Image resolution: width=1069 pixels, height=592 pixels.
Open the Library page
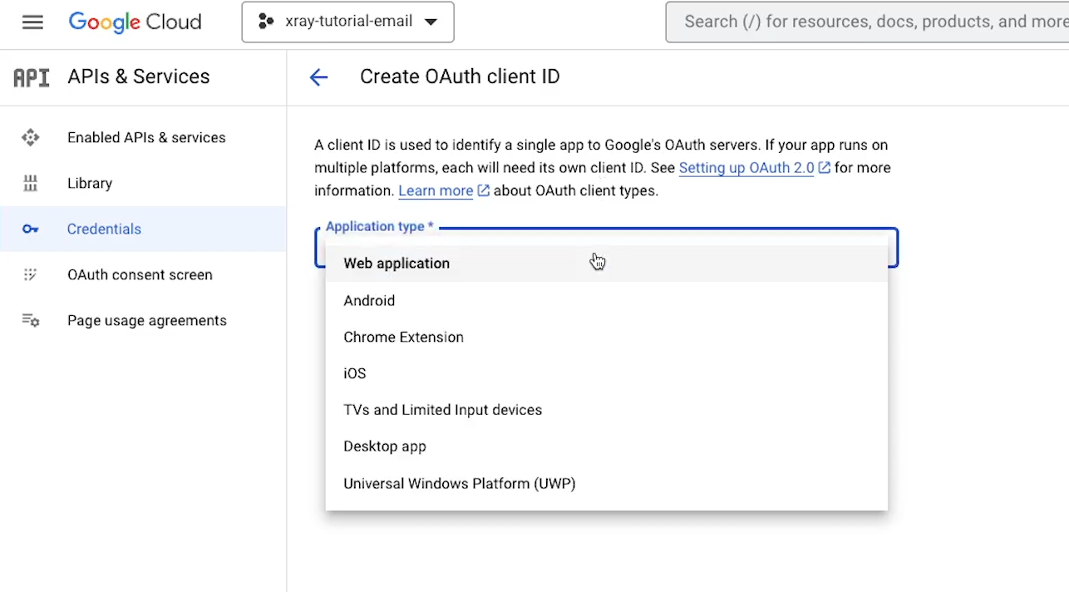143,184
